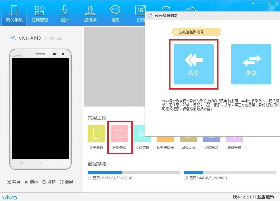Click 已用12.15GB/共32.00GB storage text
This screenshot has height=201, width=280.
pos(112,178)
